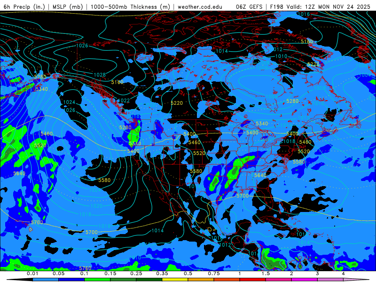Pick the light purple 3 inch swatch

pos(330,280)
